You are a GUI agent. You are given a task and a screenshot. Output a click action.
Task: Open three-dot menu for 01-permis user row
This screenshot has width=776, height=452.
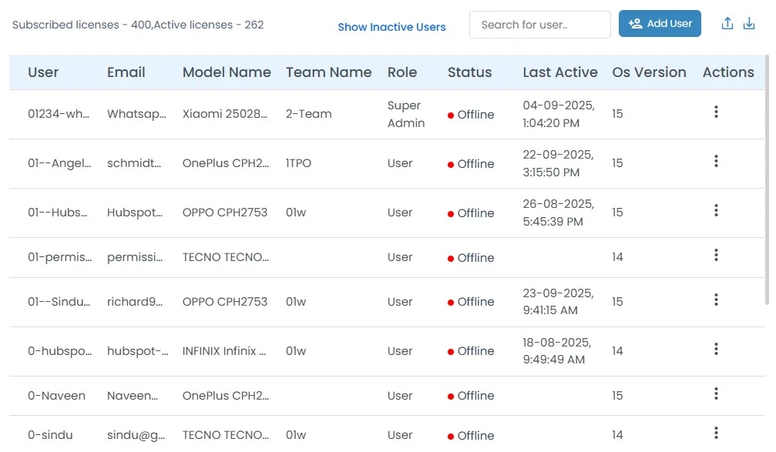[716, 256]
